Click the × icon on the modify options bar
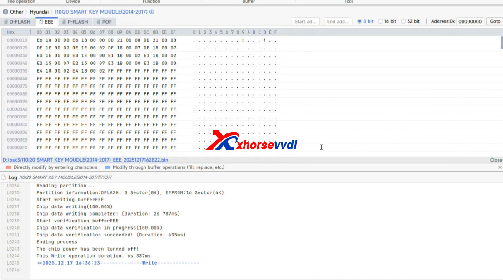This screenshot has height=280, width=503. pos(500,167)
